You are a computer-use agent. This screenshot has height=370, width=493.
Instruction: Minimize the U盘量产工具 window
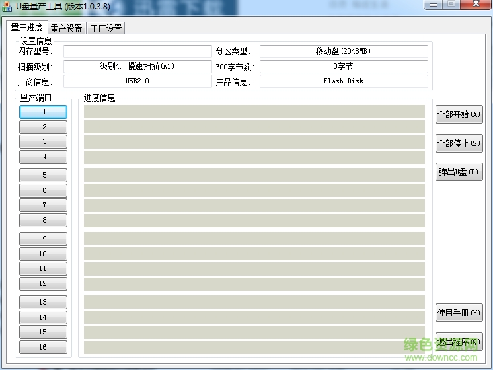pos(434,5)
